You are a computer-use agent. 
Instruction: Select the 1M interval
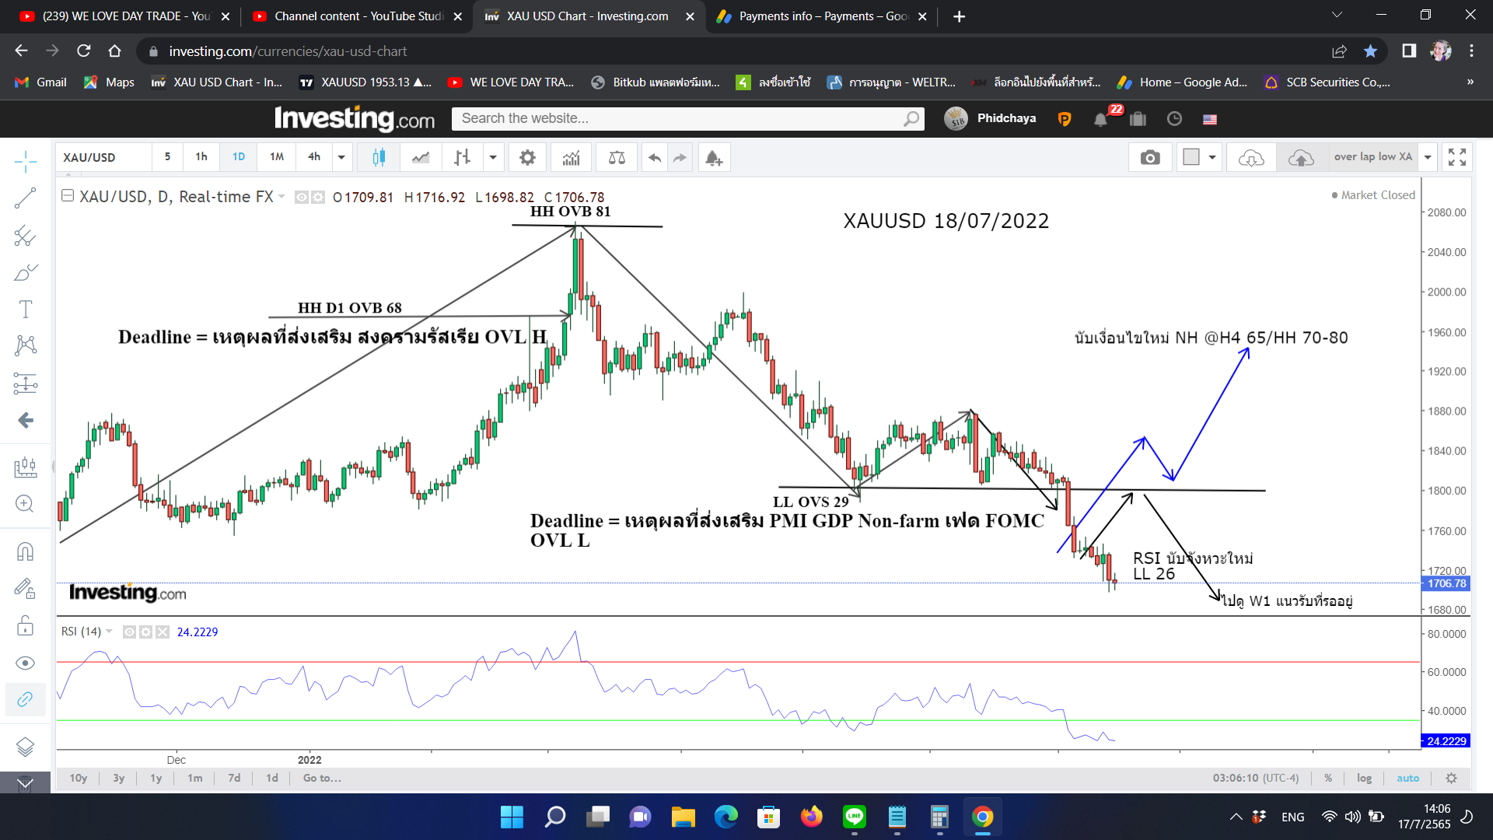277,157
